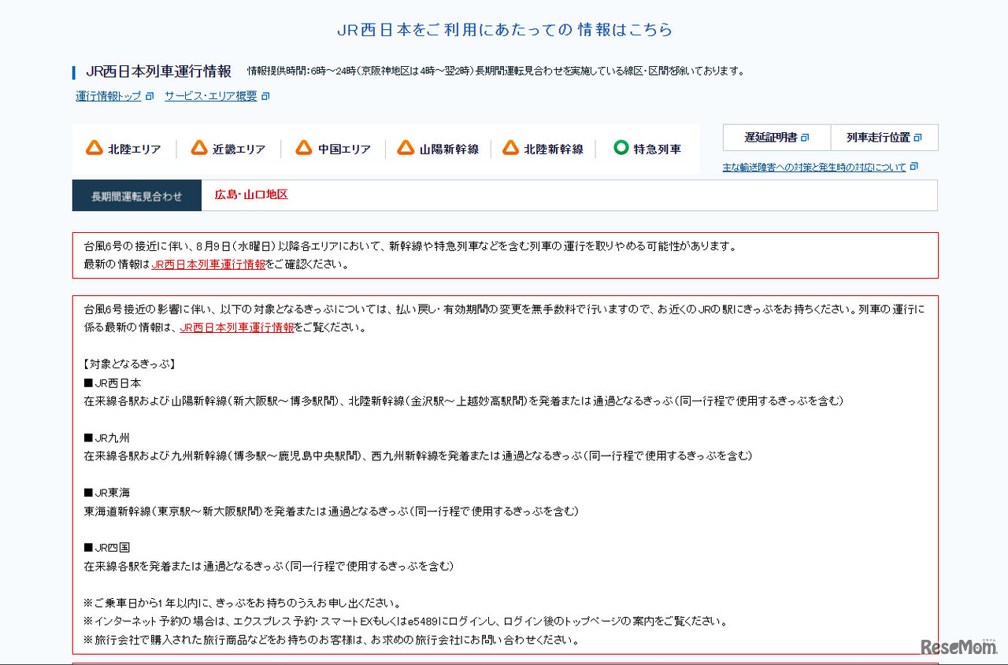Select the 近畿エリア alert triangle icon

pyautogui.click(x=198, y=147)
